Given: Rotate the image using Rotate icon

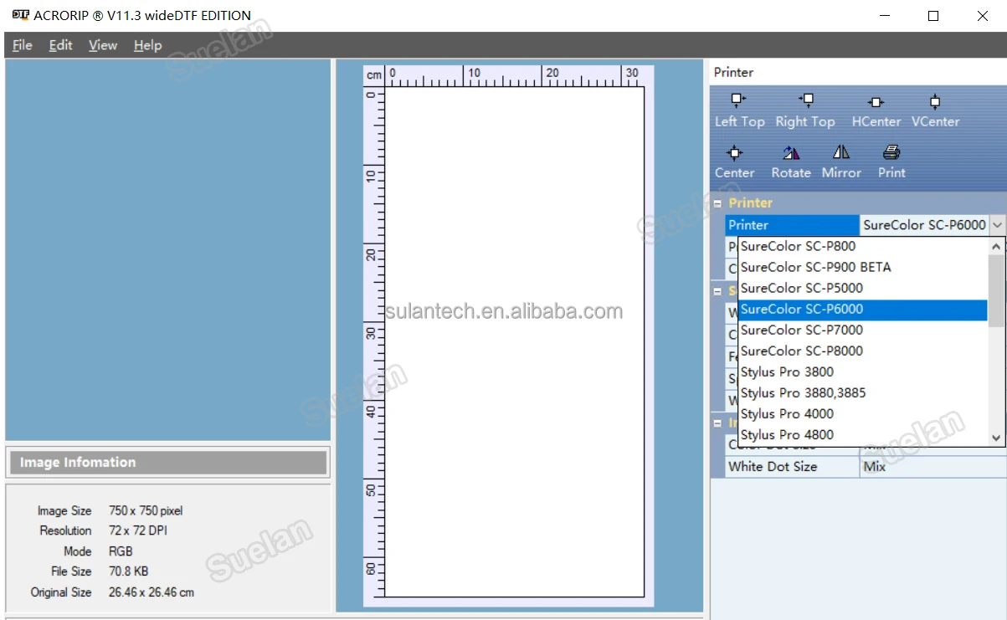Looking at the screenshot, I should (791, 153).
